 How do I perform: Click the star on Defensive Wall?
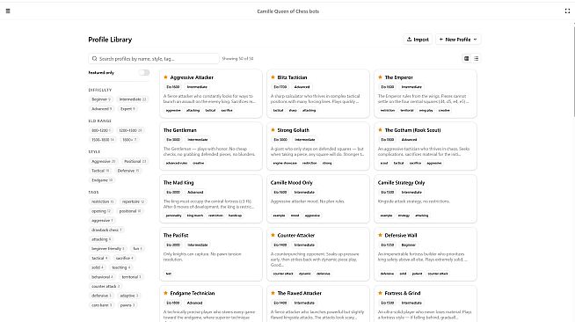point(381,235)
